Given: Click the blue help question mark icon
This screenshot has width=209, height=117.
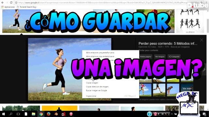Looking at the screenshot, I should click(x=150, y=114).
